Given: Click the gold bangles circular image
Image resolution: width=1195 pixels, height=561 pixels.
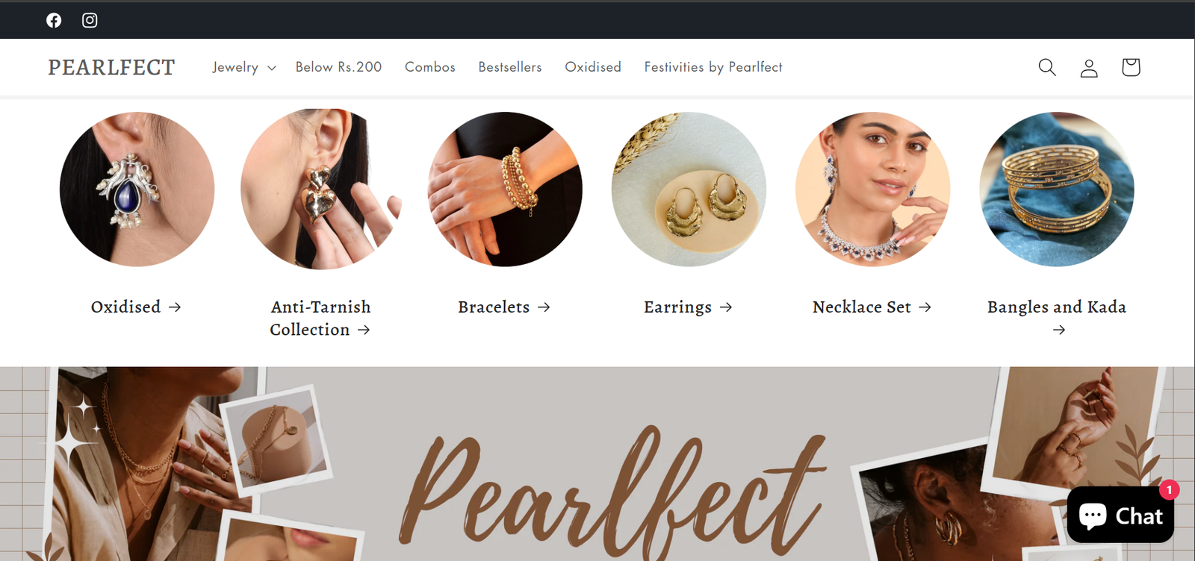Looking at the screenshot, I should tap(1057, 189).
